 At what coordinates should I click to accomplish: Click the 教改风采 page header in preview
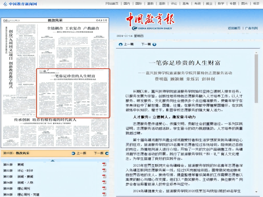(x=55, y=20)
